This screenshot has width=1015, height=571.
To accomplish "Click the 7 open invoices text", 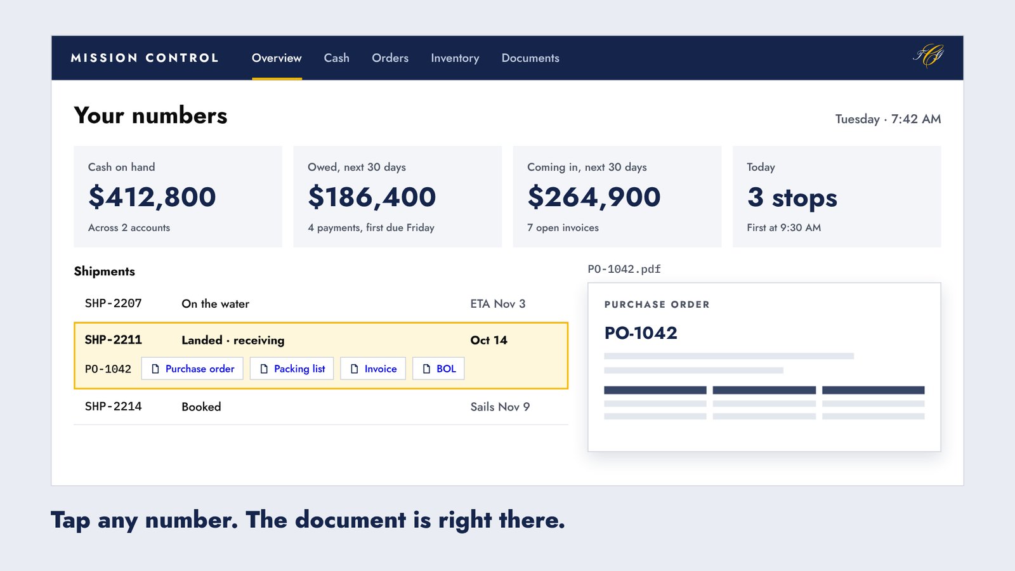I will point(563,228).
